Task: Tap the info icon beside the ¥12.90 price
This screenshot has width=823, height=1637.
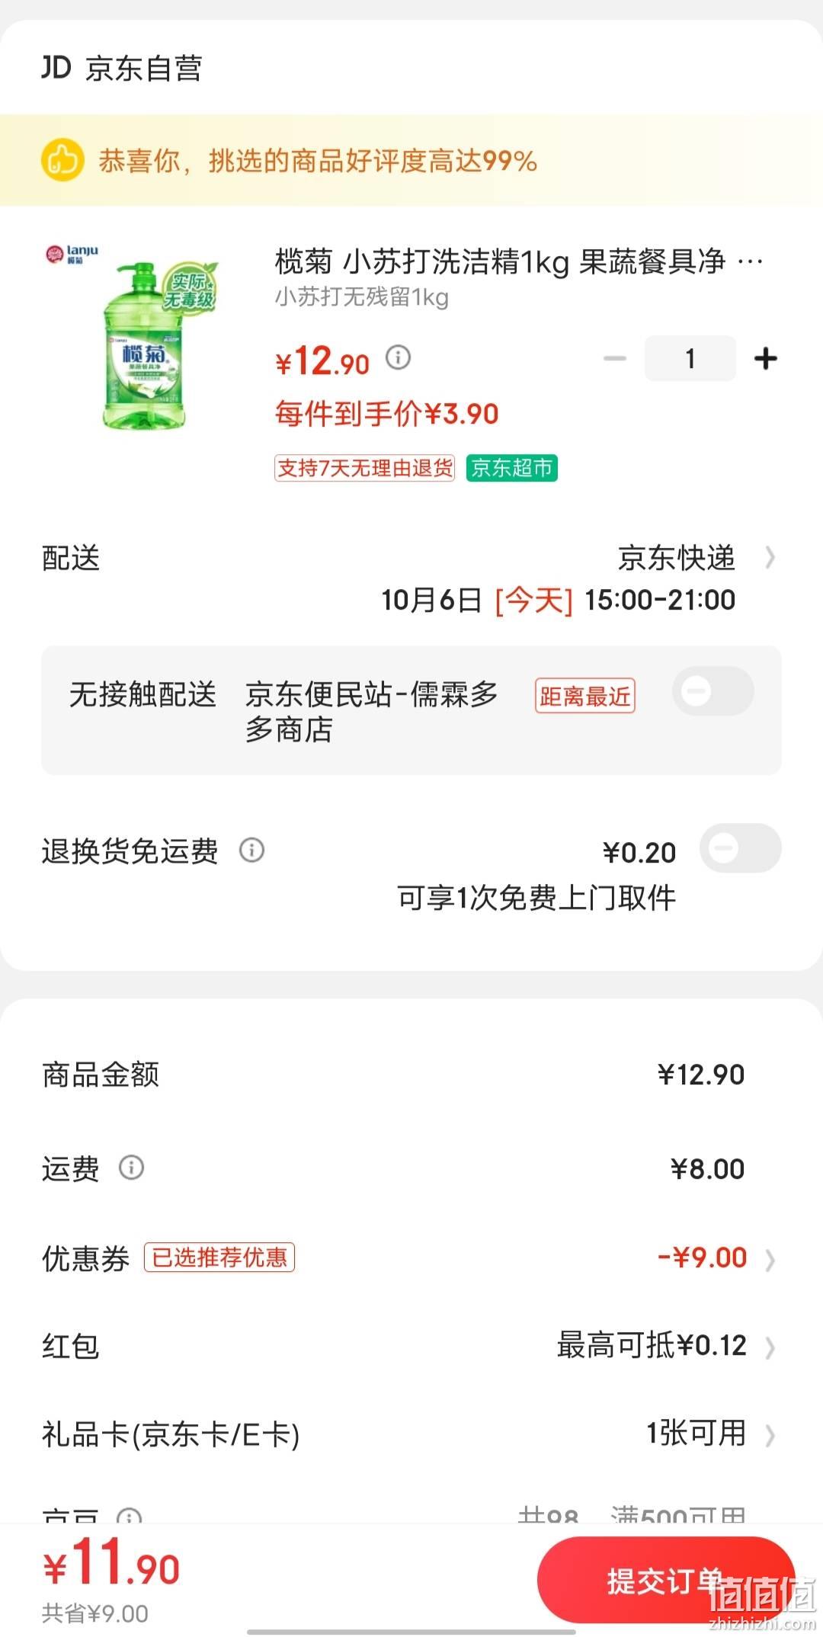Action: [398, 357]
